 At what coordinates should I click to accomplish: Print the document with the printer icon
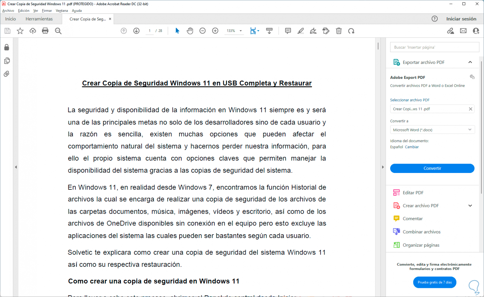click(x=45, y=31)
